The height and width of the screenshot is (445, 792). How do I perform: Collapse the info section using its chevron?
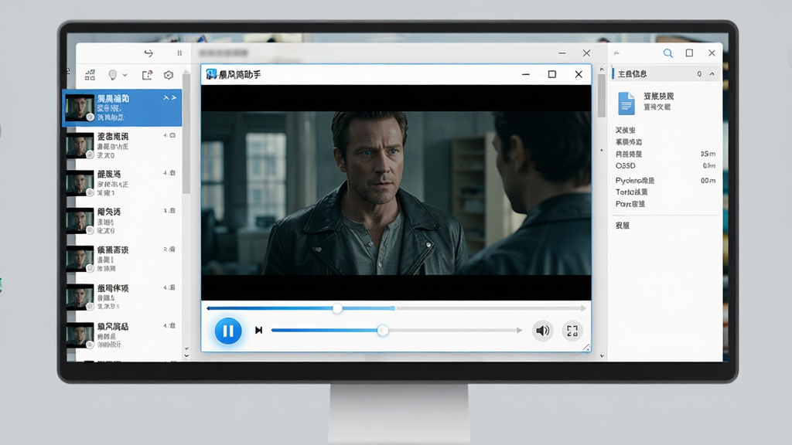[712, 73]
